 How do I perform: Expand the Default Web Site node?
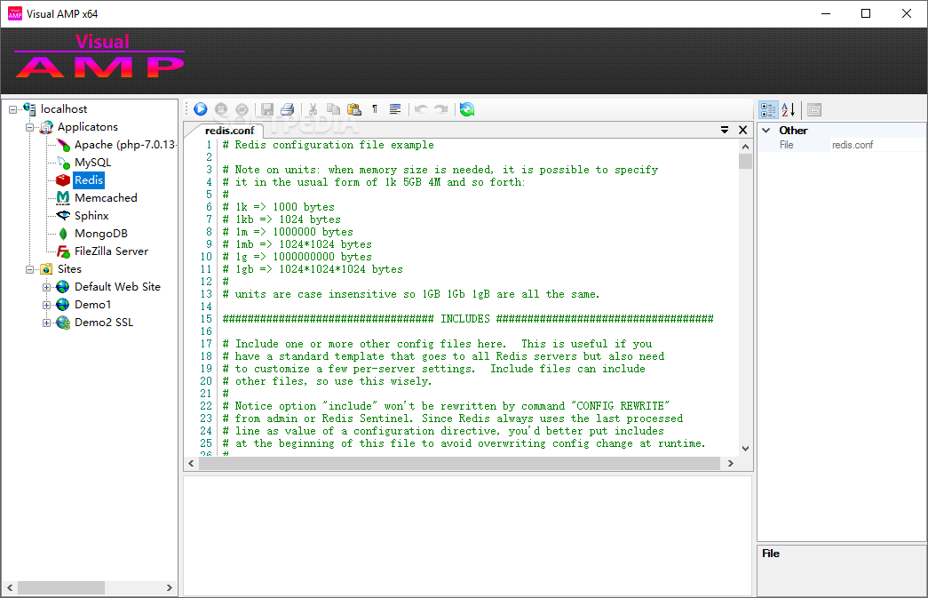46,287
